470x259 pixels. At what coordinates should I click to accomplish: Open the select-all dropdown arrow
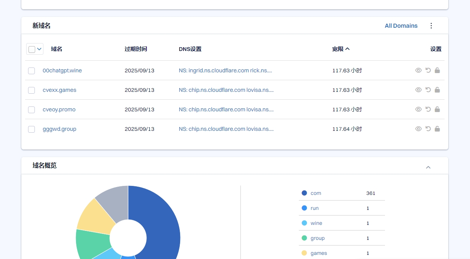click(x=39, y=49)
